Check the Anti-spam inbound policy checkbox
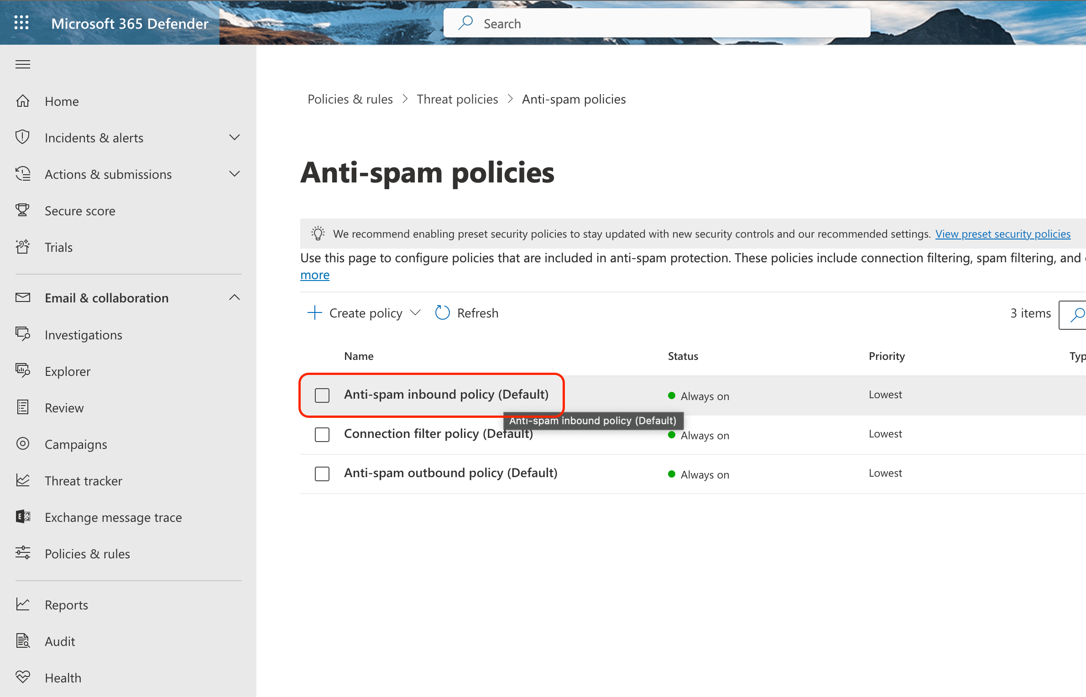Image resolution: width=1086 pixels, height=697 pixels. [x=322, y=395]
